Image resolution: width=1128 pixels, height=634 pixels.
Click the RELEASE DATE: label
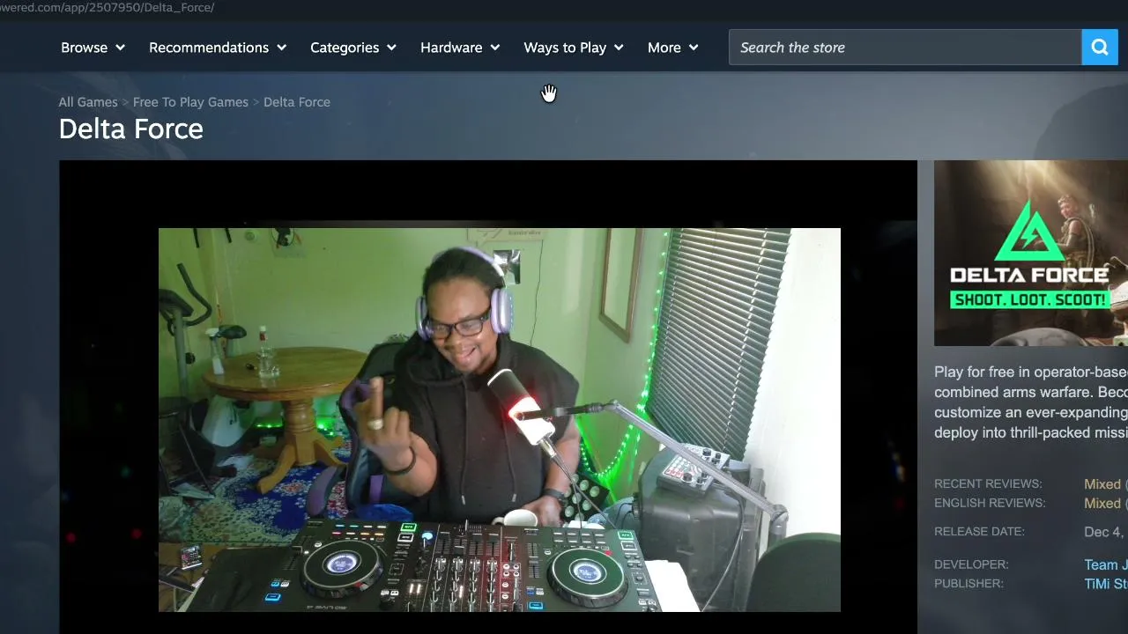(x=979, y=532)
